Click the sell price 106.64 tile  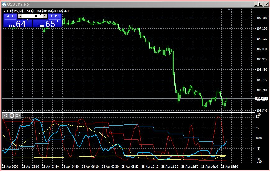18,23
